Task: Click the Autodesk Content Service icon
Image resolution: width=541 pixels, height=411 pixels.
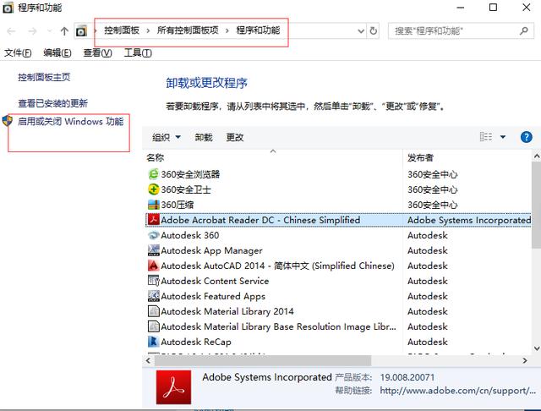Action: click(x=153, y=281)
